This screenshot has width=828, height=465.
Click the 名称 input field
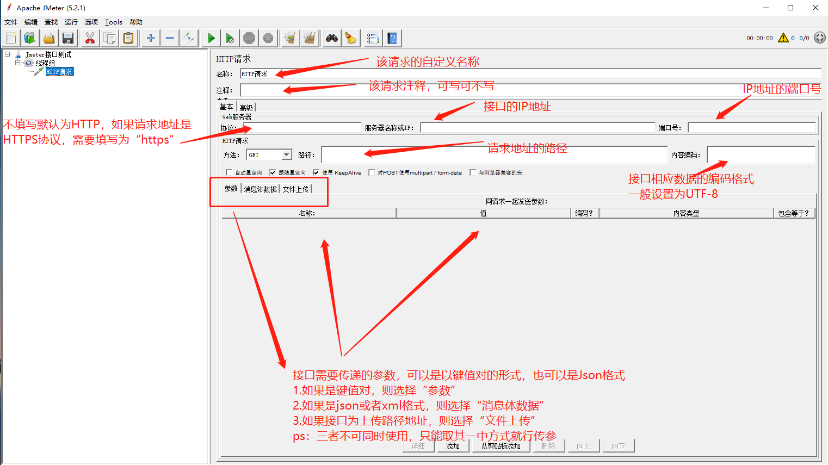tap(530, 74)
